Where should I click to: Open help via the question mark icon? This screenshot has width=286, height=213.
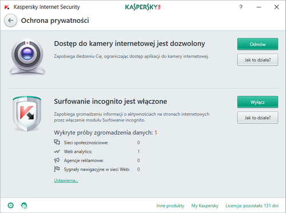pos(241,7)
